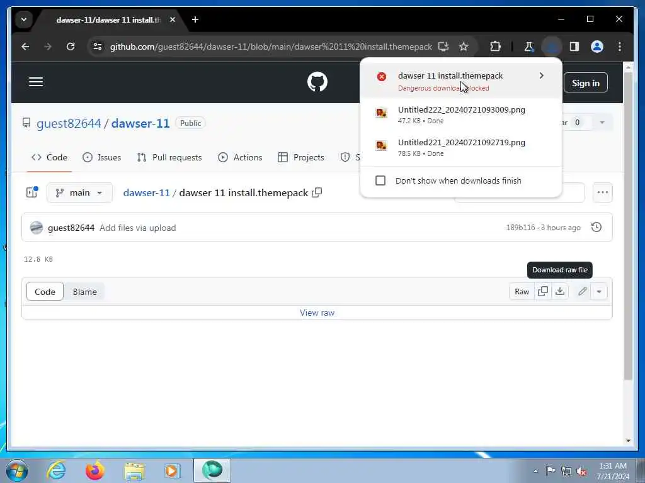This screenshot has height=483, width=645.
Task: Click the address bar URL
Action: 271,47
